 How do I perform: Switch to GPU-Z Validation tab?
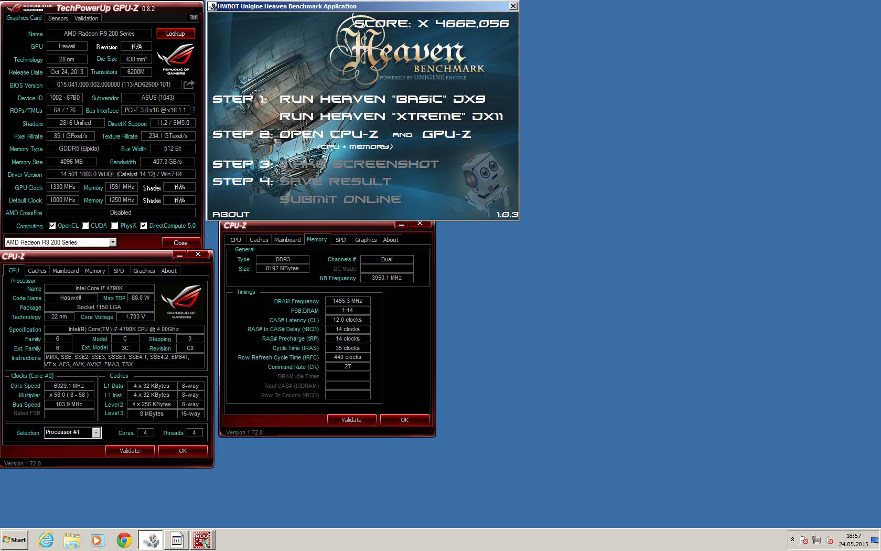tap(87, 18)
